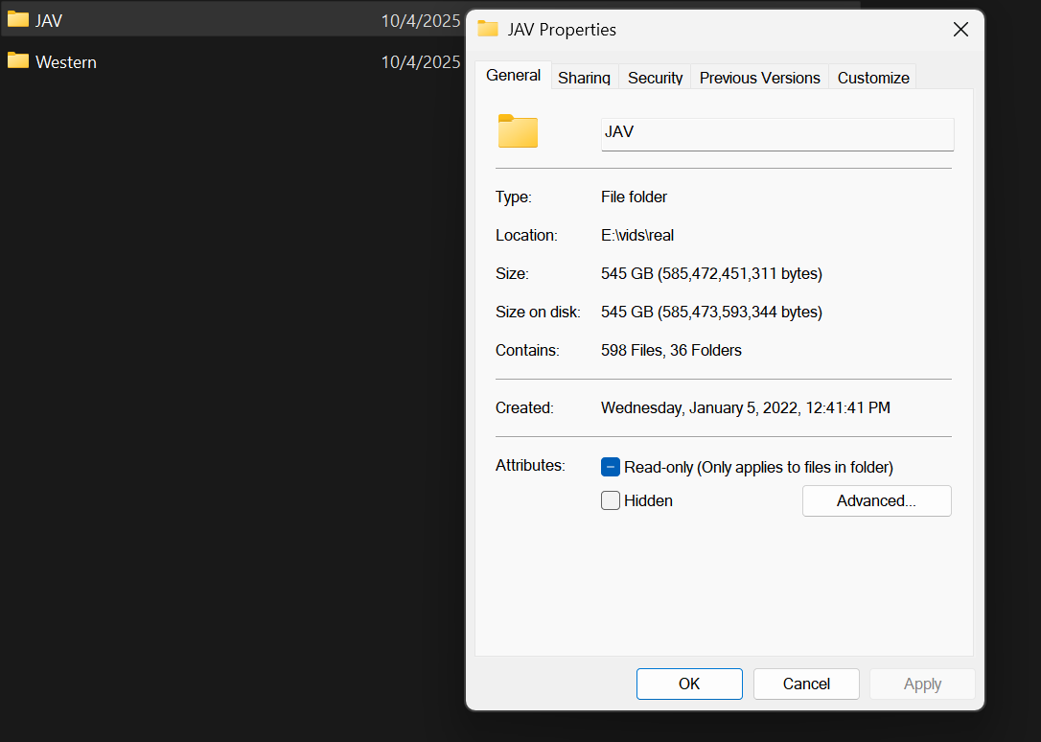Click the Contains value 598 Files, 36 Folders
1041x742 pixels.
[x=671, y=351]
